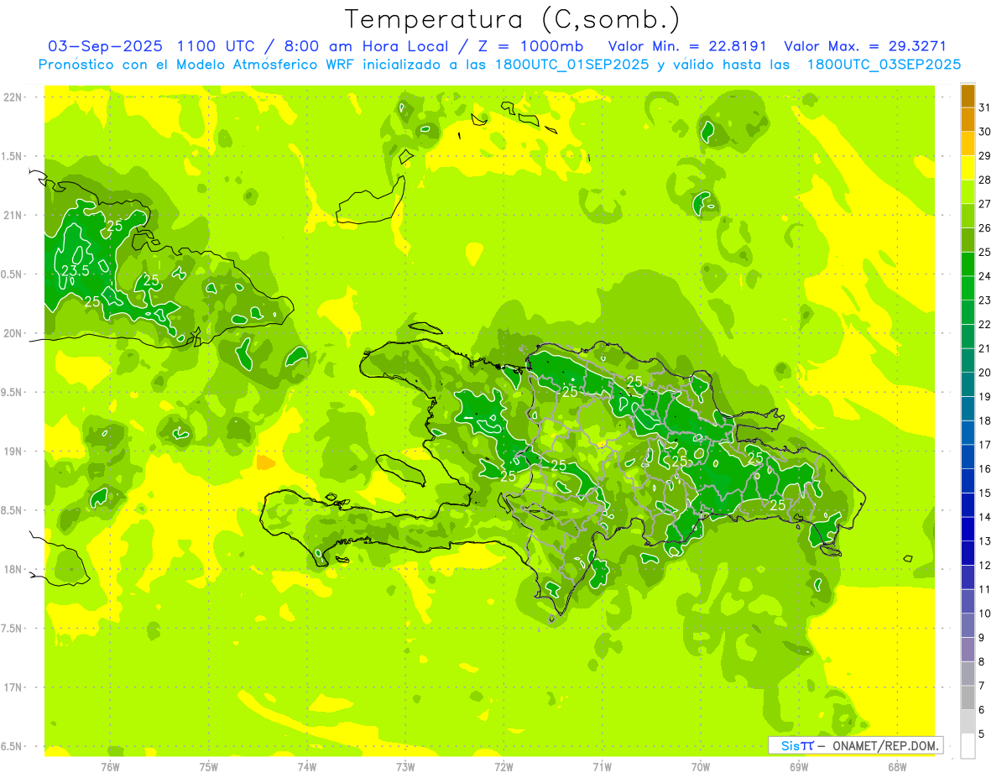Pick the purple colorbar swatch between 9 and 10
Image resolution: width=1007 pixels, height=778 pixels.
968,625
